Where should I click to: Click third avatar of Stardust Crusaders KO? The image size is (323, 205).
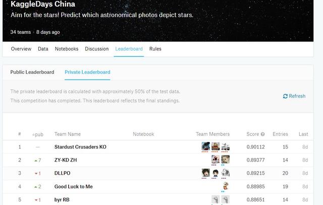coord(226,146)
